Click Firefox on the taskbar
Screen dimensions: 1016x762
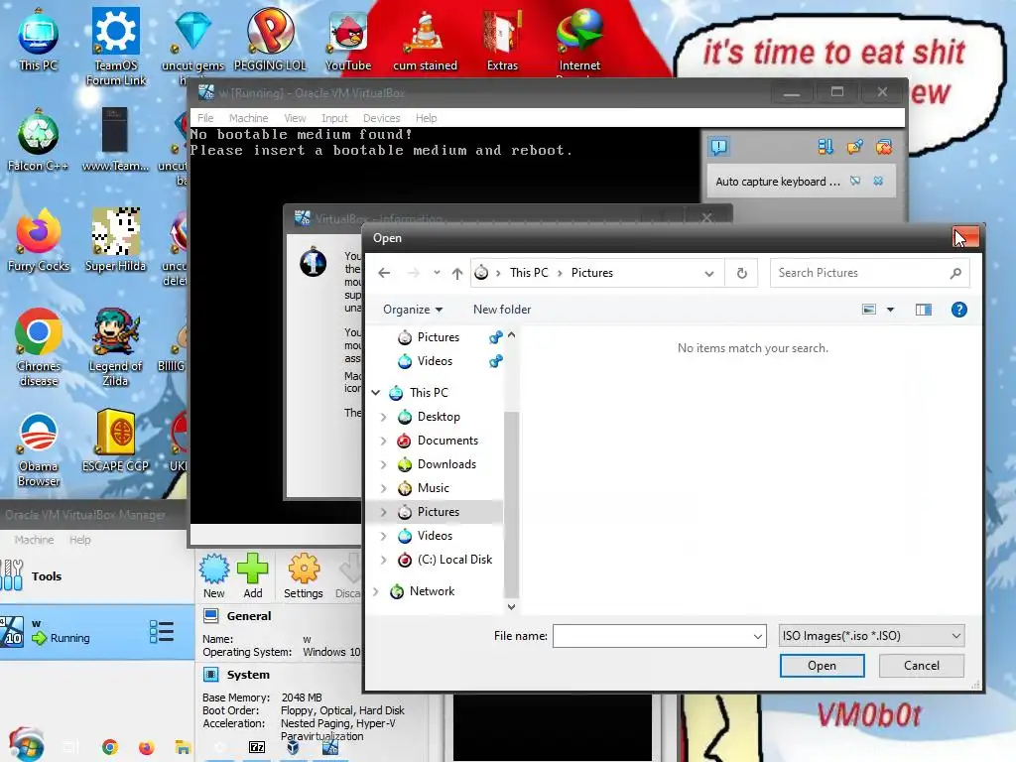(x=147, y=748)
